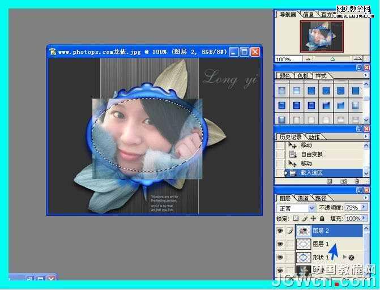Screen dimensions: 380x290
Task: Expand the effects triangle on 形状 1
Action: pyautogui.click(x=344, y=257)
